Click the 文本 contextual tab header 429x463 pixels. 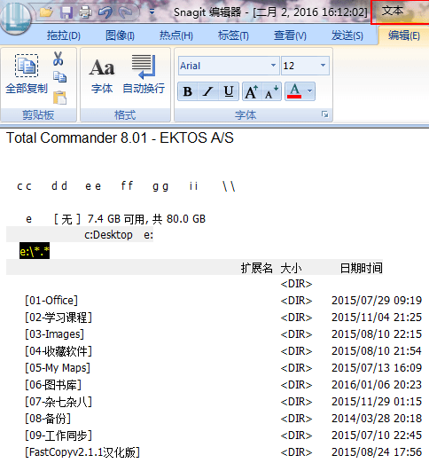click(393, 12)
